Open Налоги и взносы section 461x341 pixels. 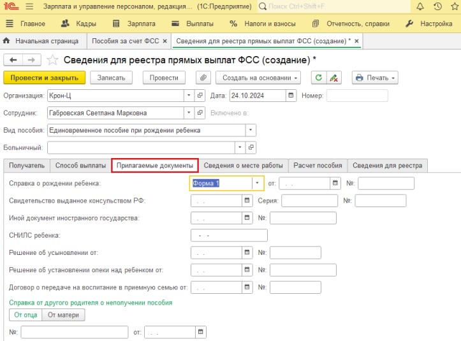263,24
